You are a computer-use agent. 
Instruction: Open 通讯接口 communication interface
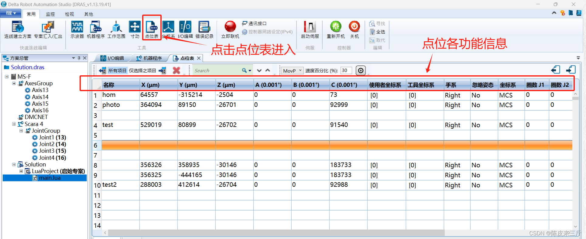tap(254, 23)
